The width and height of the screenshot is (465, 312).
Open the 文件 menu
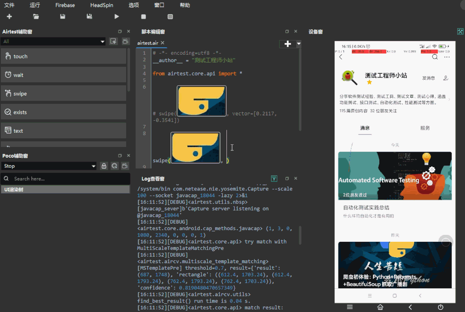click(9, 5)
